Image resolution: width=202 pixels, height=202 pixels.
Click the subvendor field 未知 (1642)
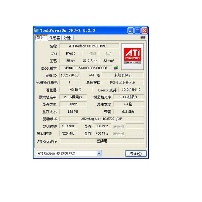tap(123, 75)
